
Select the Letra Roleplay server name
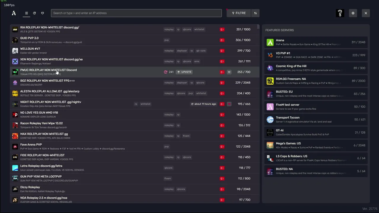pyautogui.click(x=41, y=166)
